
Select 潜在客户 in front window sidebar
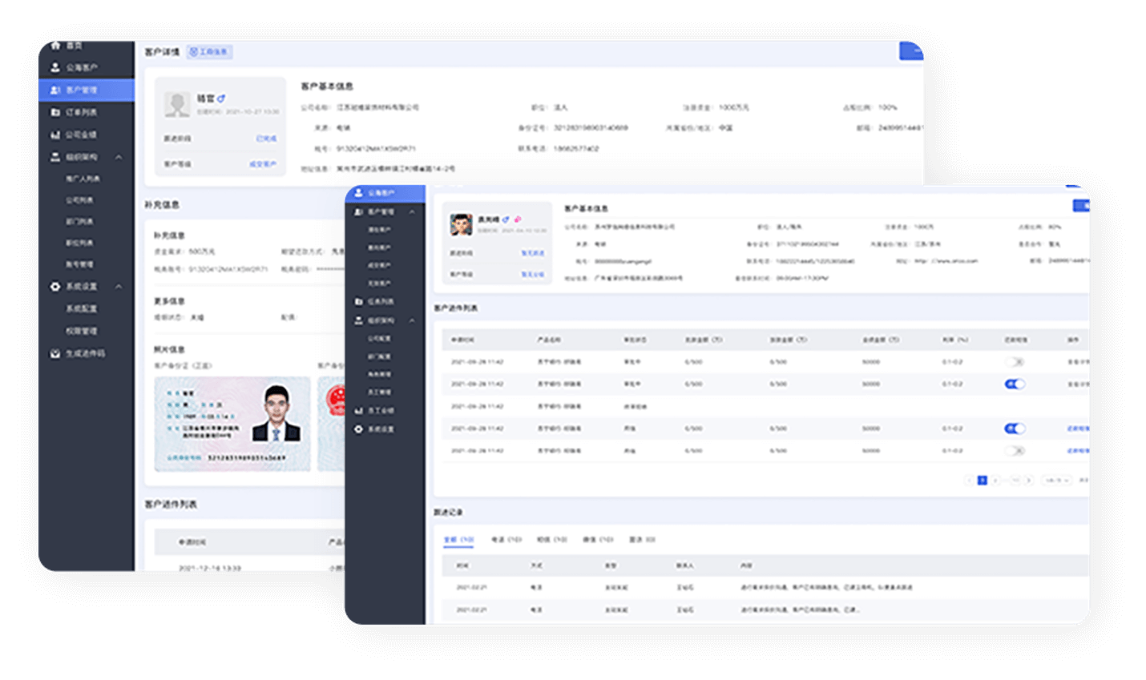[x=379, y=229]
